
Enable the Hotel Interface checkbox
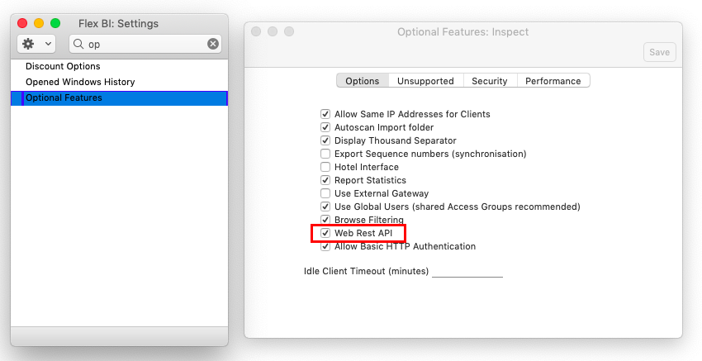tap(325, 167)
